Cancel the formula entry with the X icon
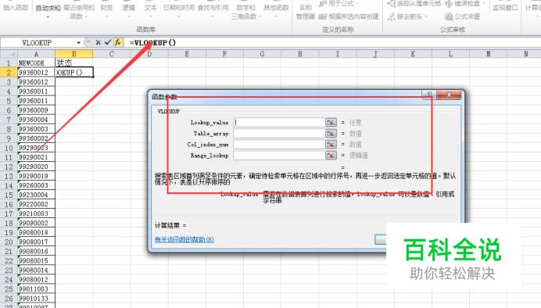 pyautogui.click(x=98, y=42)
